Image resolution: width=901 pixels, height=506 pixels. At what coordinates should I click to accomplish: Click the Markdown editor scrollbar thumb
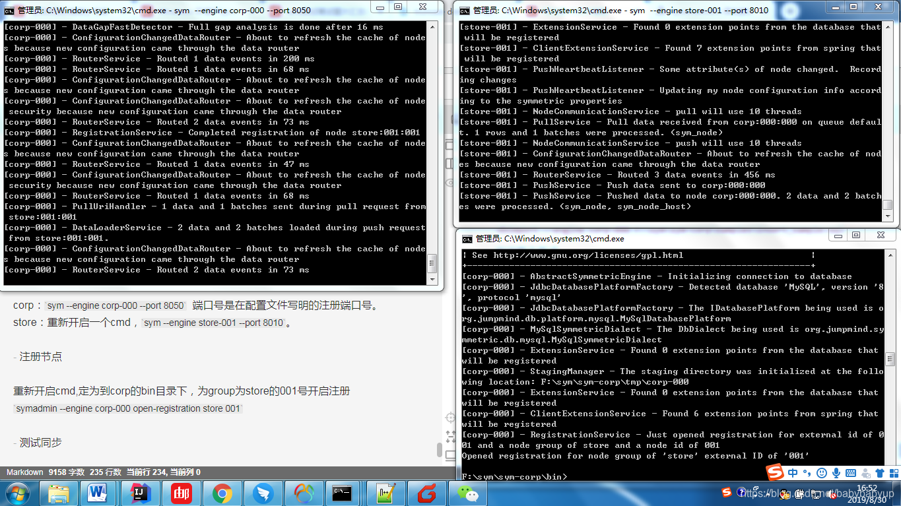[x=440, y=450]
